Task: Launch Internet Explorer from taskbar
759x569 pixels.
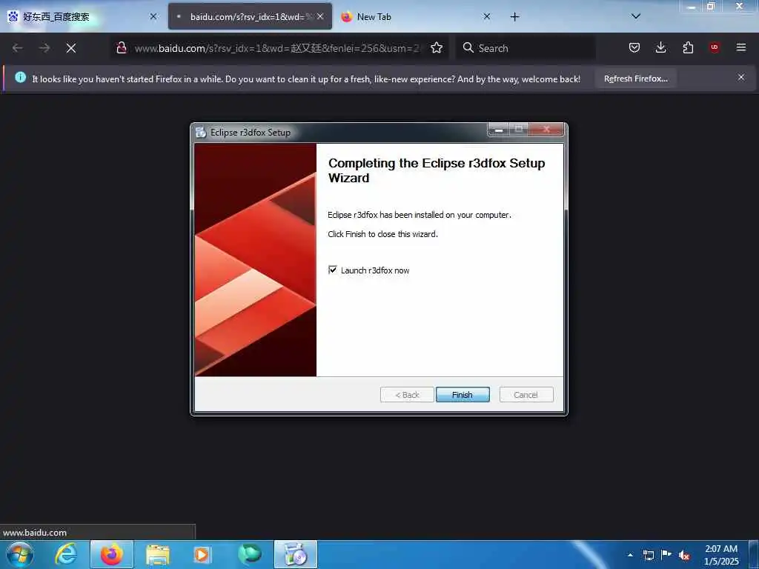Action: [x=66, y=554]
